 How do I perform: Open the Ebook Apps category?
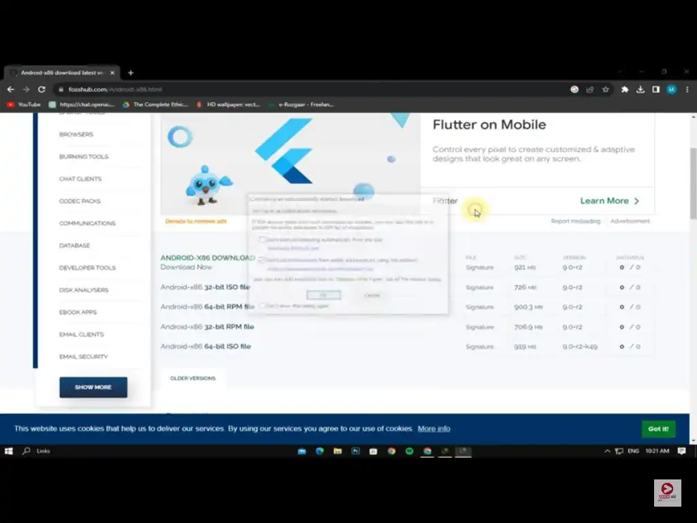click(78, 312)
